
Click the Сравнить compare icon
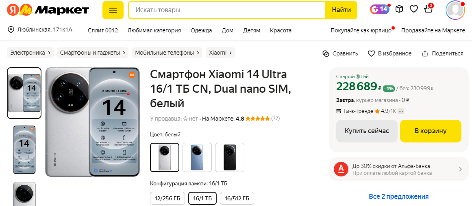(x=326, y=54)
